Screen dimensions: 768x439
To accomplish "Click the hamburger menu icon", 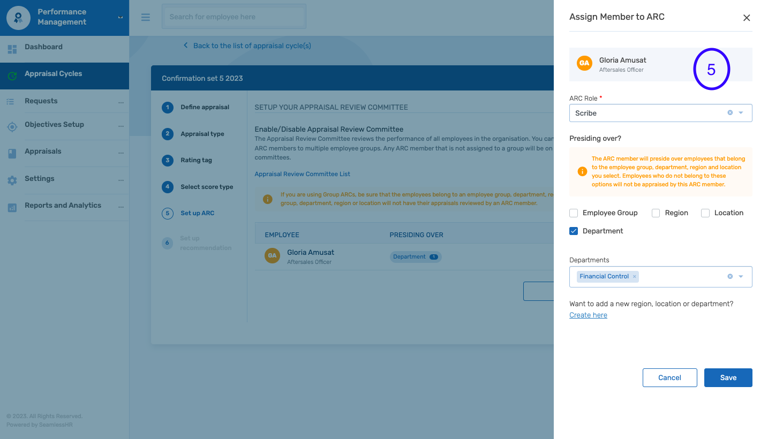I will tap(146, 17).
